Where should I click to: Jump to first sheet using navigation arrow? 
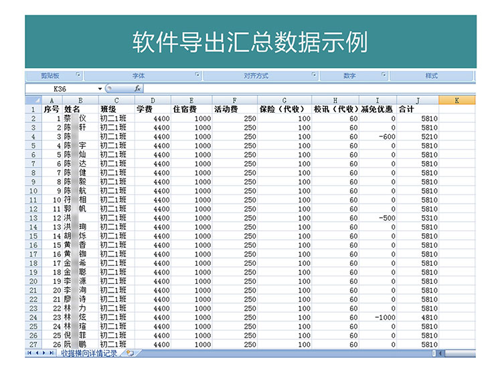point(29,353)
